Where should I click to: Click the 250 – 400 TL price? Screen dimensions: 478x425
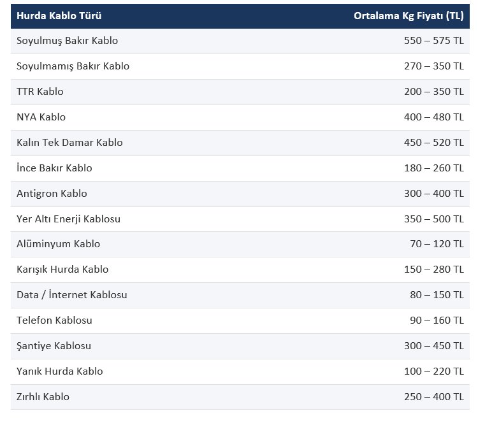point(434,397)
